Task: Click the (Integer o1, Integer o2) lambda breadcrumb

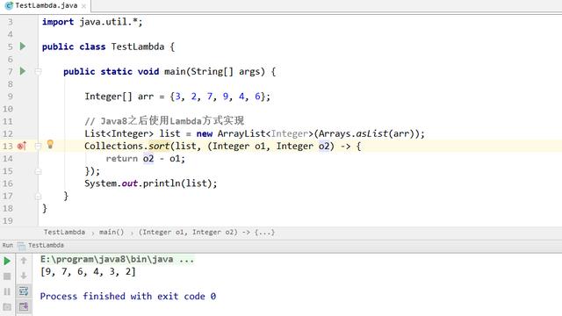Action: [207, 232]
